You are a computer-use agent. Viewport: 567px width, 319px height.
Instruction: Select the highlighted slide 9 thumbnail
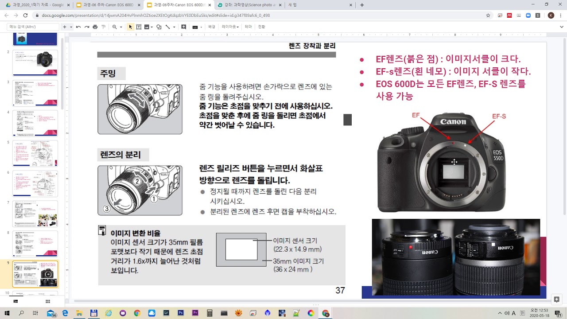pos(35,274)
